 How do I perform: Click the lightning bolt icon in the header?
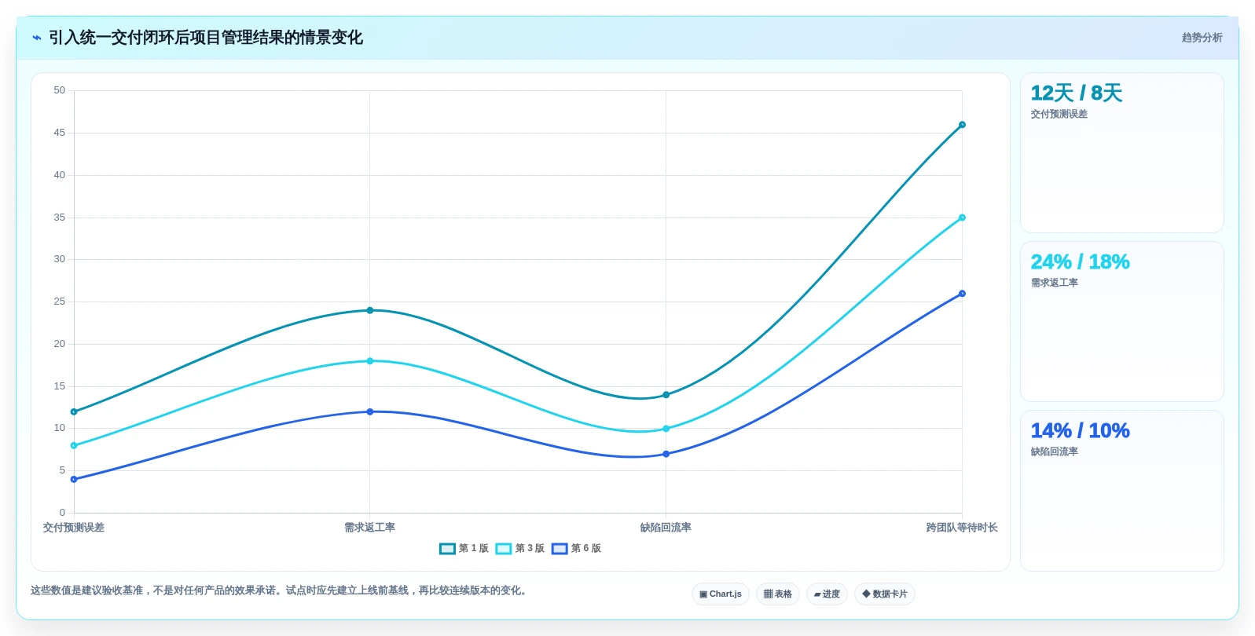click(x=37, y=38)
